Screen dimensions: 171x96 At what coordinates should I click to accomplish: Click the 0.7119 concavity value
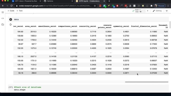93,32
